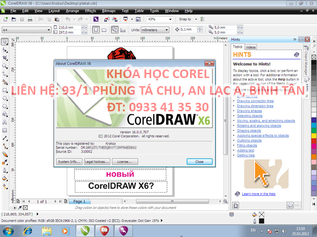
Task: Pick the yellow color palette swatch
Action: (x=314, y=136)
